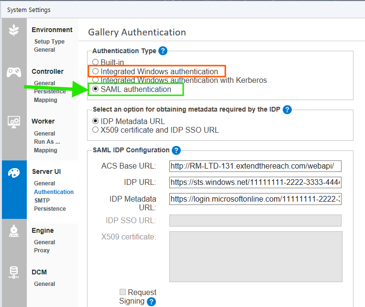Show help for Authentication Type
Image resolution: width=365 pixels, height=307 pixels.
click(x=163, y=51)
